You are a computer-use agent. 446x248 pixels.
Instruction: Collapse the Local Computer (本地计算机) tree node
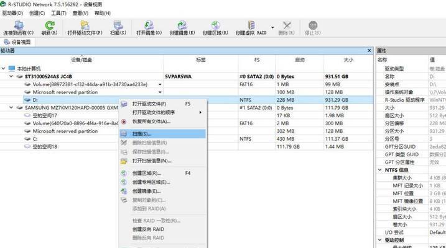(x=3, y=69)
